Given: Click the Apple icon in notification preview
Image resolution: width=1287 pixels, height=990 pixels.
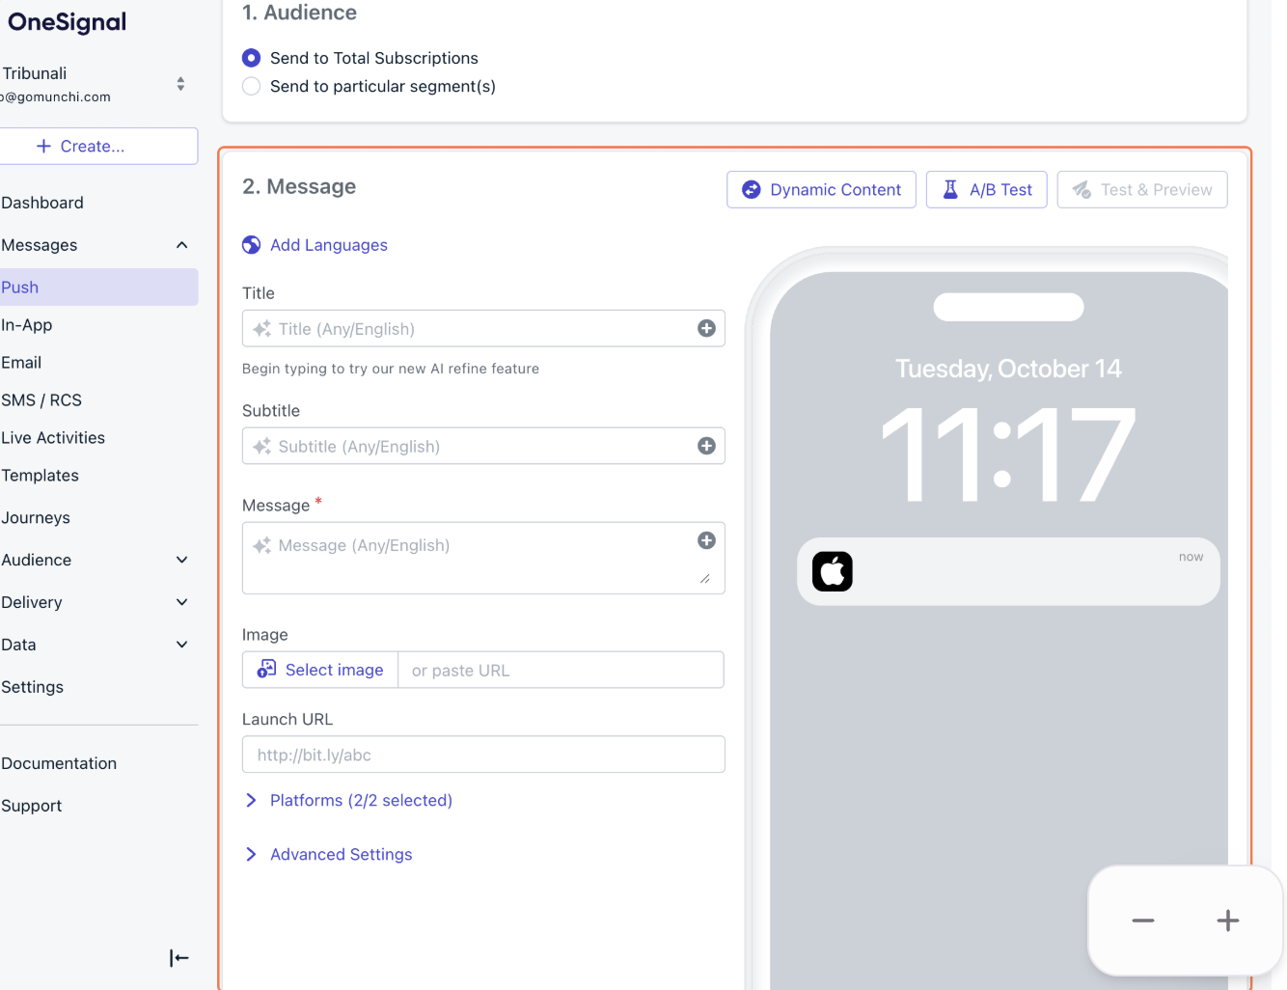Looking at the screenshot, I should (x=833, y=571).
